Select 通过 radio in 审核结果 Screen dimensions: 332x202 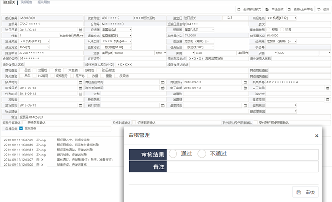[173, 154]
